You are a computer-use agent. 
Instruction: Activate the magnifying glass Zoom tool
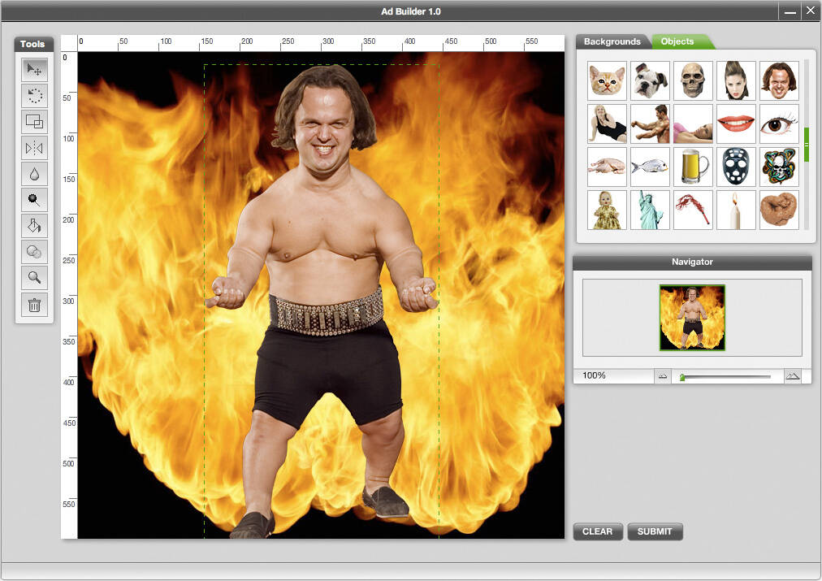[x=34, y=278]
